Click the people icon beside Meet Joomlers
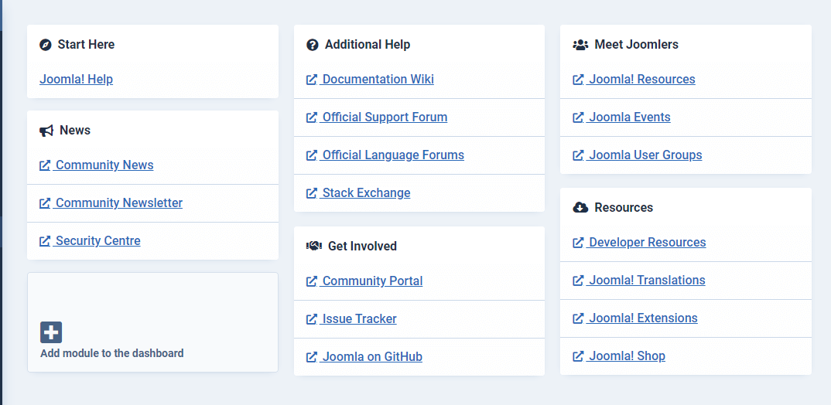This screenshot has width=831, height=405. click(581, 45)
